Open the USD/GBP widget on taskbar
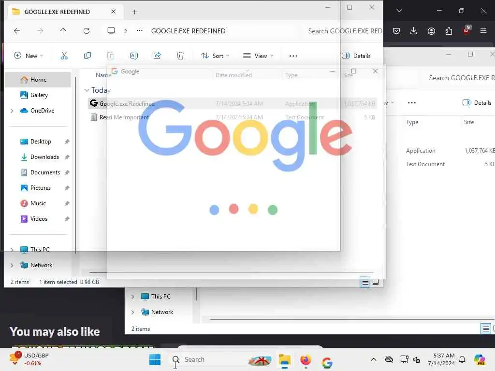495x371 pixels. (x=29, y=359)
